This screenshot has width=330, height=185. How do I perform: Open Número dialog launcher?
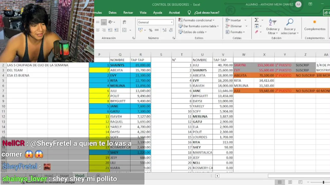[x=174, y=38]
